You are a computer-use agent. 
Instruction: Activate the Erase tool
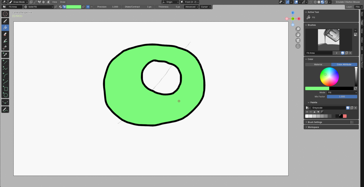(x=5, y=34)
